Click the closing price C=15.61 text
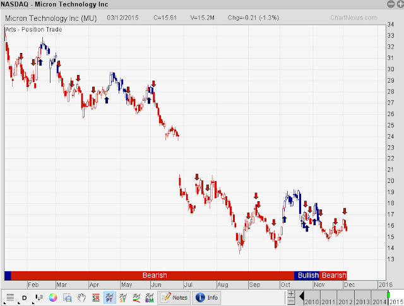 pyautogui.click(x=165, y=18)
